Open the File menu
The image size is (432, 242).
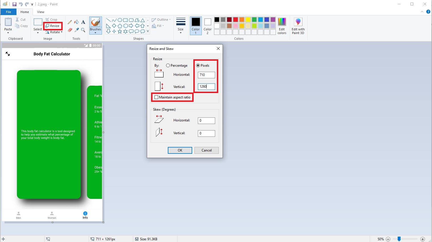9,12
